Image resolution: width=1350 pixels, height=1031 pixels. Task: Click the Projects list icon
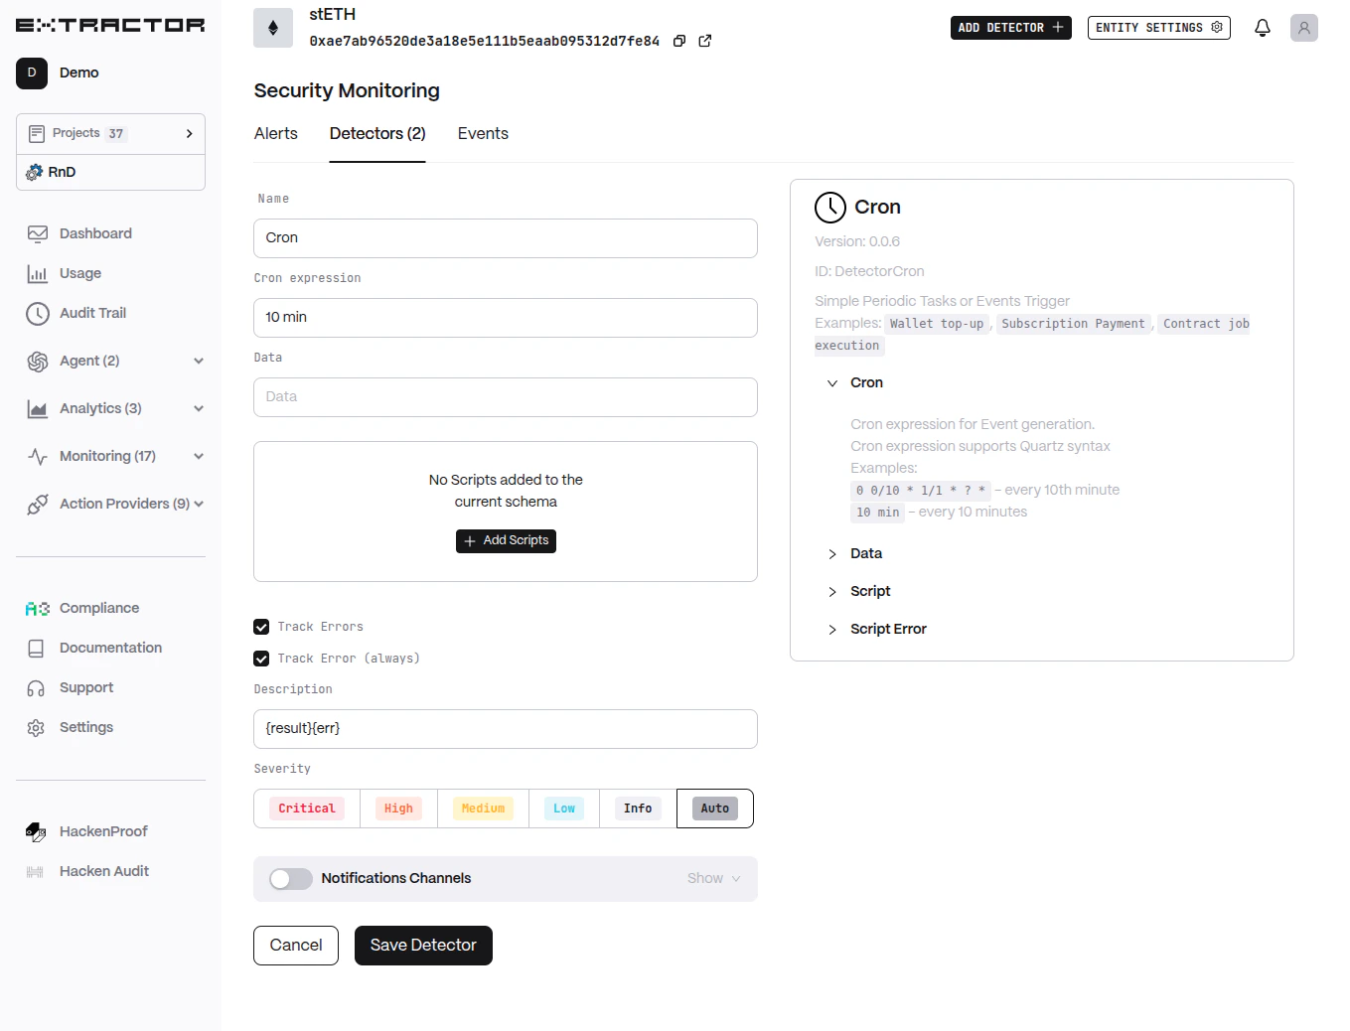point(37,133)
